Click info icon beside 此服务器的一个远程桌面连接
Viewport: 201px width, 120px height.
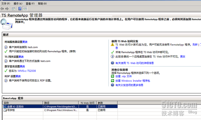[x=113, y=57]
